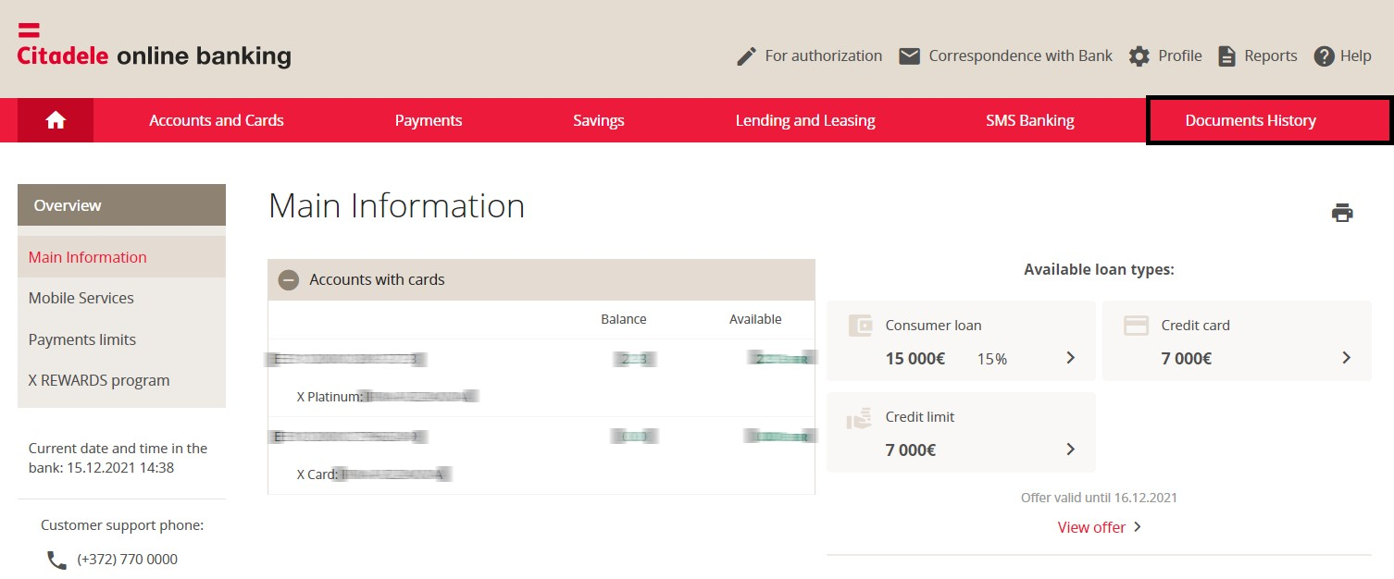Click the pencil icon for authorization
This screenshot has width=1394, height=579.
[746, 56]
